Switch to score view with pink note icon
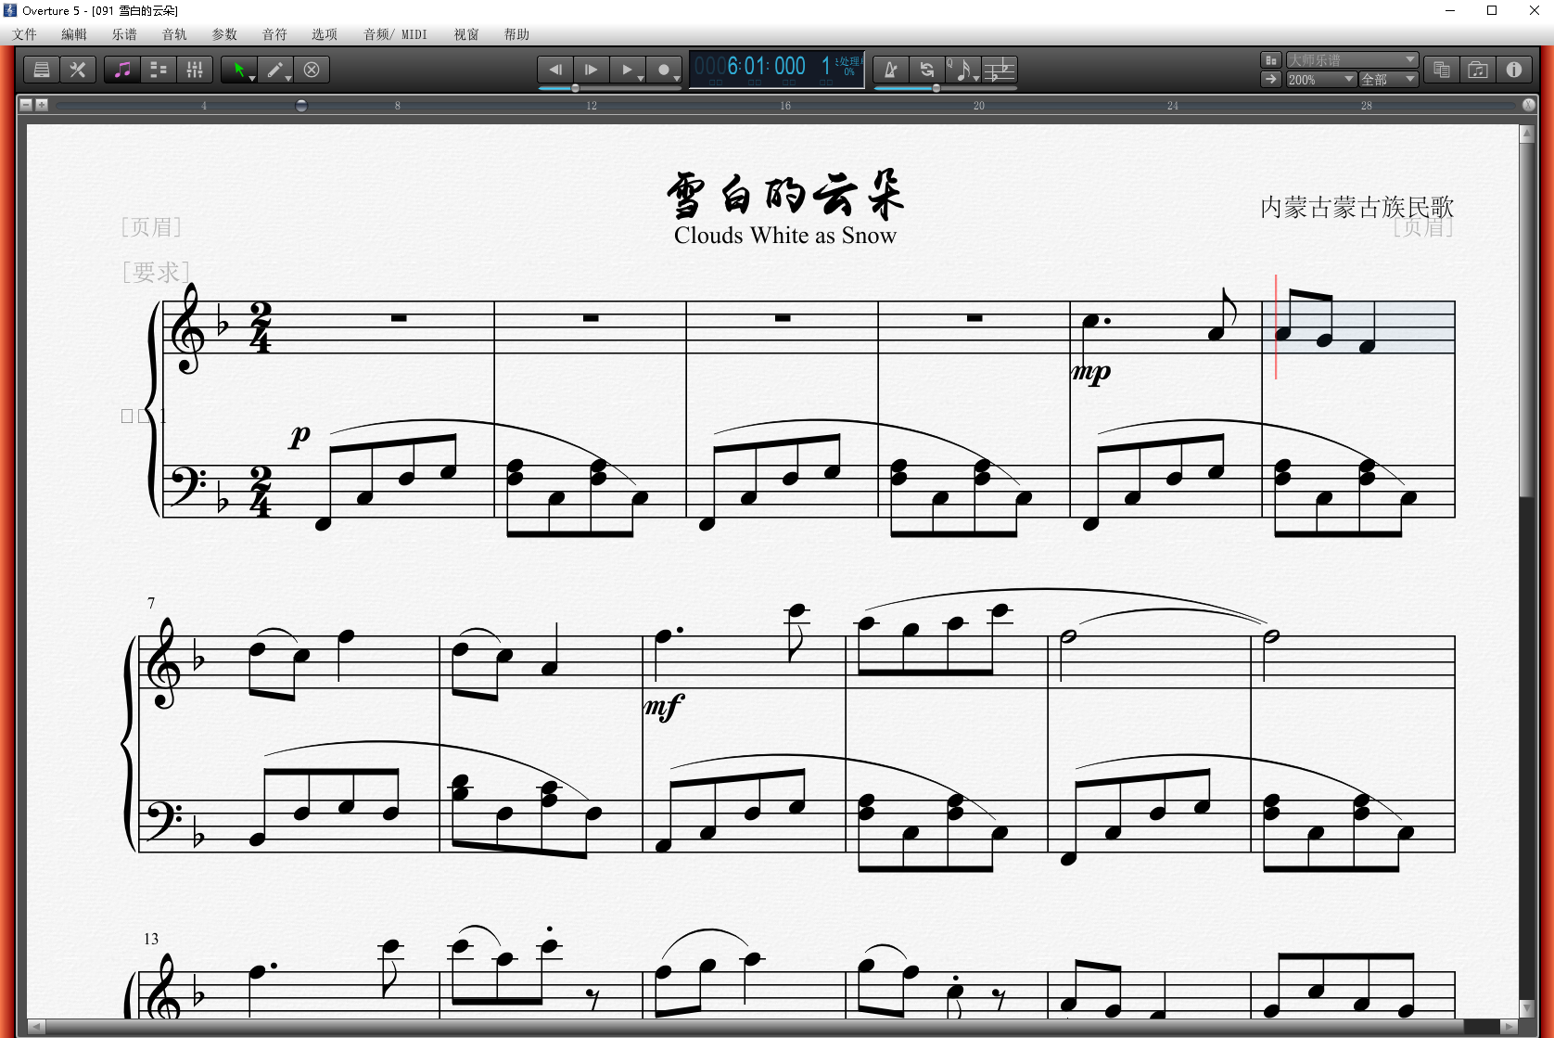 [x=122, y=70]
